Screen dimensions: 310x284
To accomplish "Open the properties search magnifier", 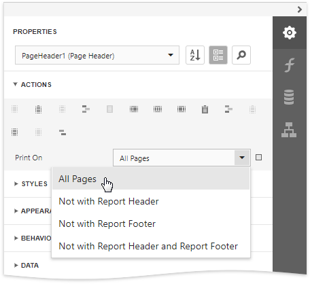I will [x=241, y=55].
